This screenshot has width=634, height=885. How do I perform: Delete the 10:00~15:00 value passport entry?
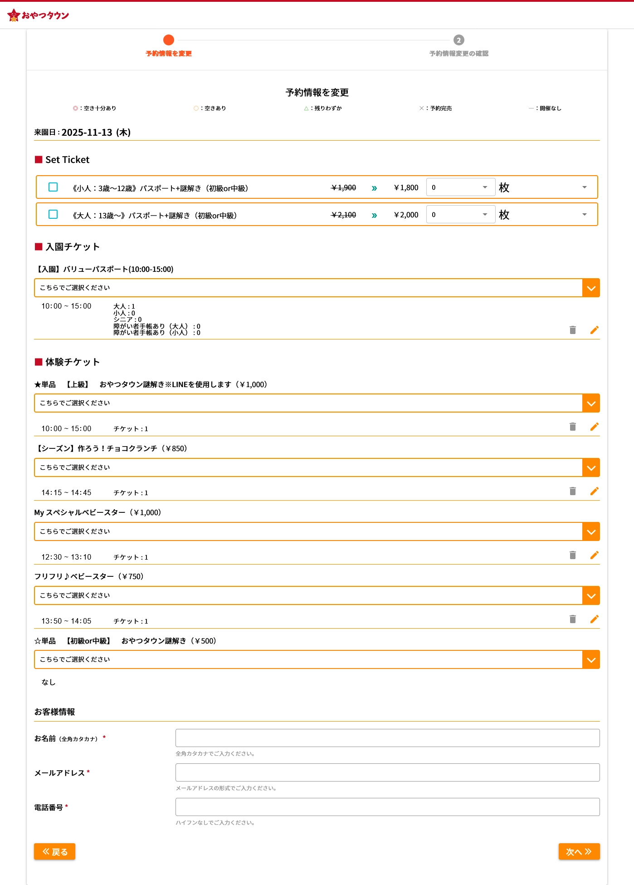click(572, 330)
